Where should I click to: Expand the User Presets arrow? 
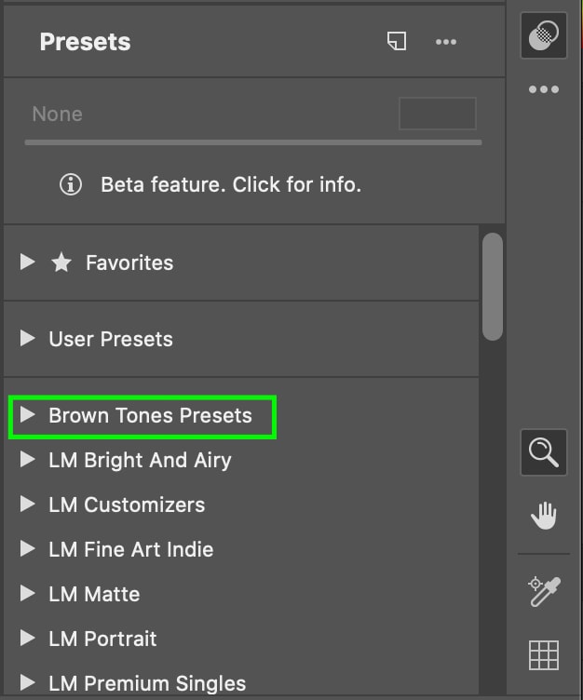click(28, 339)
